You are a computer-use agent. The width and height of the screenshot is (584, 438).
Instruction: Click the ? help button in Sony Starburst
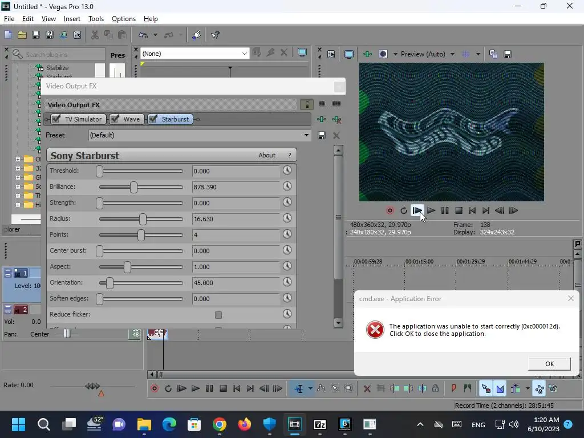click(x=289, y=155)
